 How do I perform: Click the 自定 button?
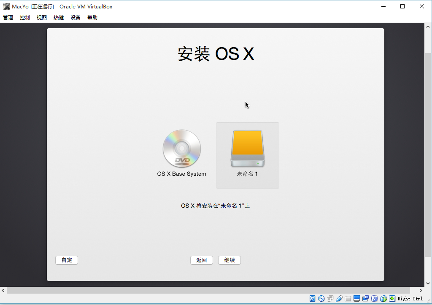67,260
